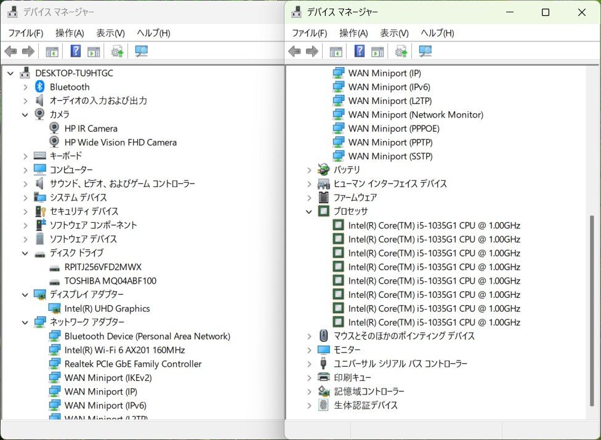Select the バッテリ category icon
Image resolution: width=601 pixels, height=440 pixels.
coord(324,169)
